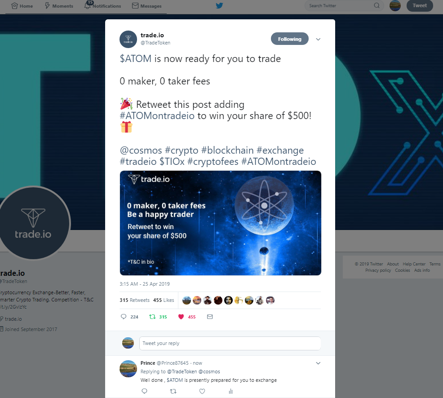The height and width of the screenshot is (398, 443).
Task: Toggle the Following button for trade.io
Action: point(290,39)
